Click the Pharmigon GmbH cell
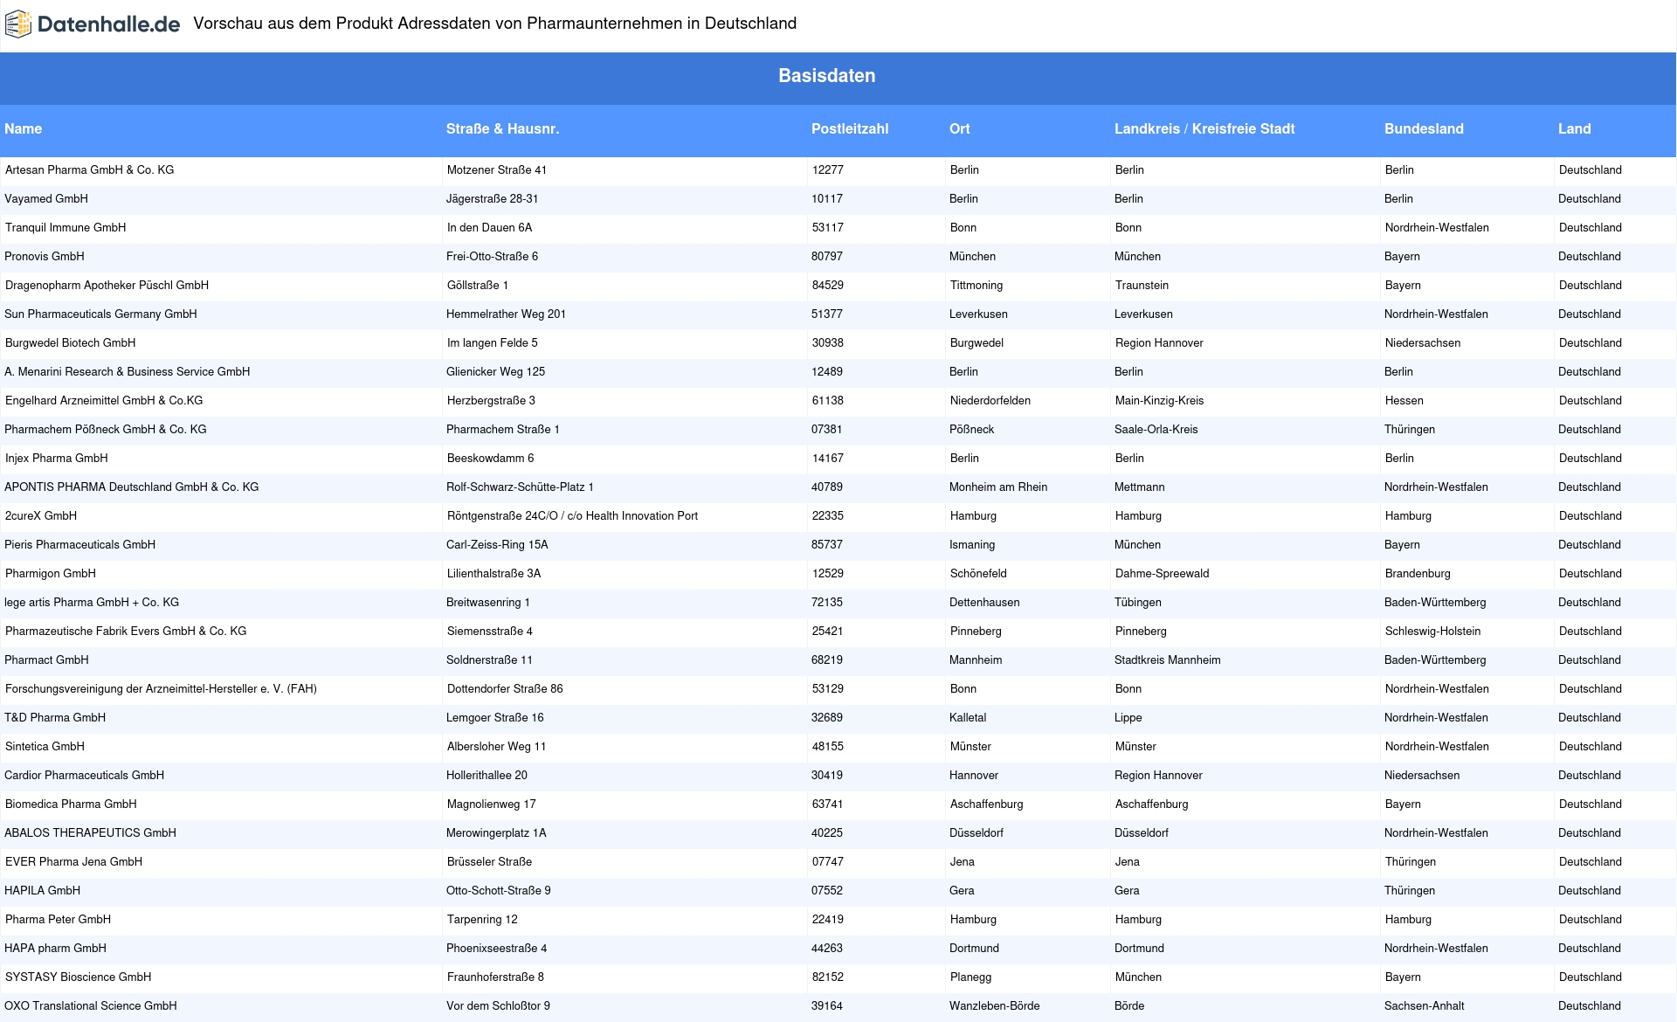1677x1022 pixels. tap(51, 574)
